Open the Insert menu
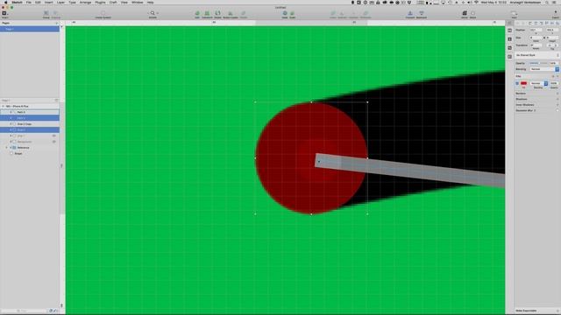 (x=49, y=2)
